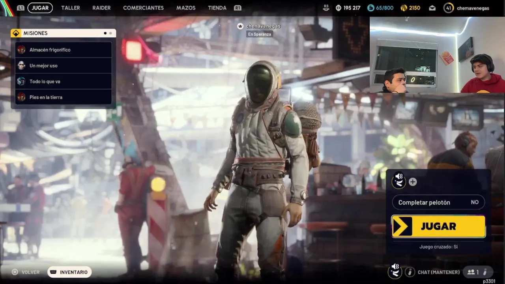Click the teal token icon beside 65/800
Screen dimensions: 505x284
pos(370,8)
